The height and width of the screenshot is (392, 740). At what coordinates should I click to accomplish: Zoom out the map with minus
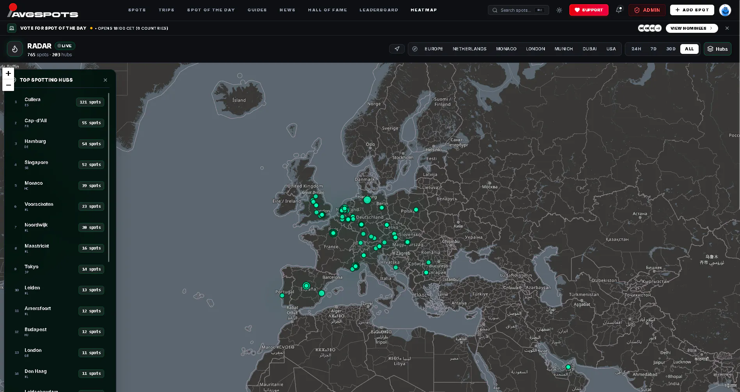[x=8, y=85]
